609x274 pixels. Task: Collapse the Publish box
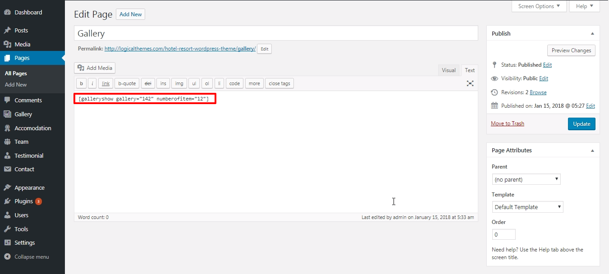(592, 33)
